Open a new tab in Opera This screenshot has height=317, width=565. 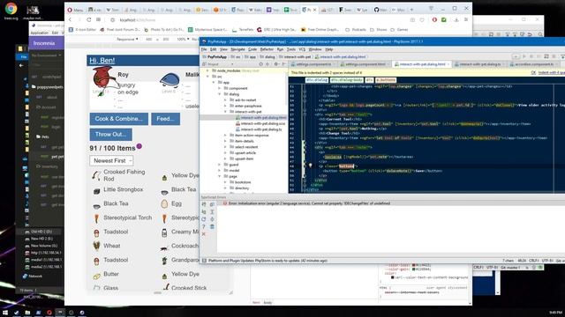coord(411,10)
